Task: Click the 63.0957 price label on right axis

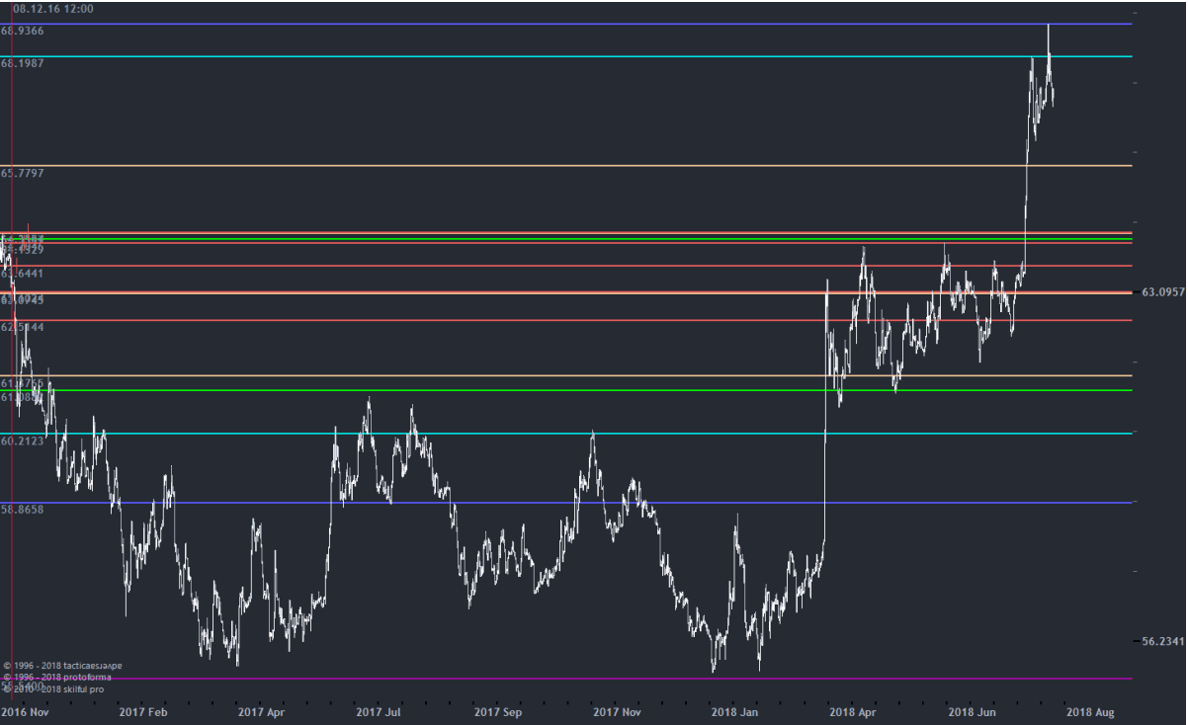Action: click(x=1162, y=292)
